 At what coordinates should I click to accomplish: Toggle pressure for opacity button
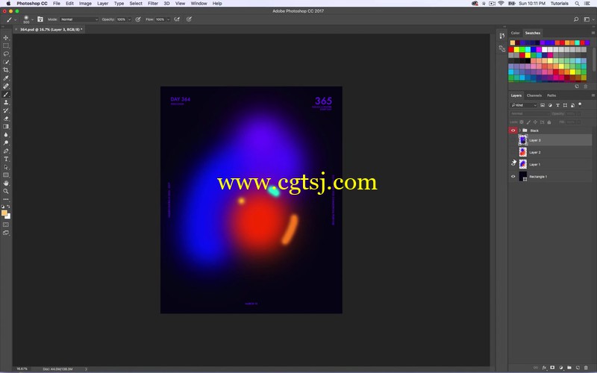click(x=138, y=19)
